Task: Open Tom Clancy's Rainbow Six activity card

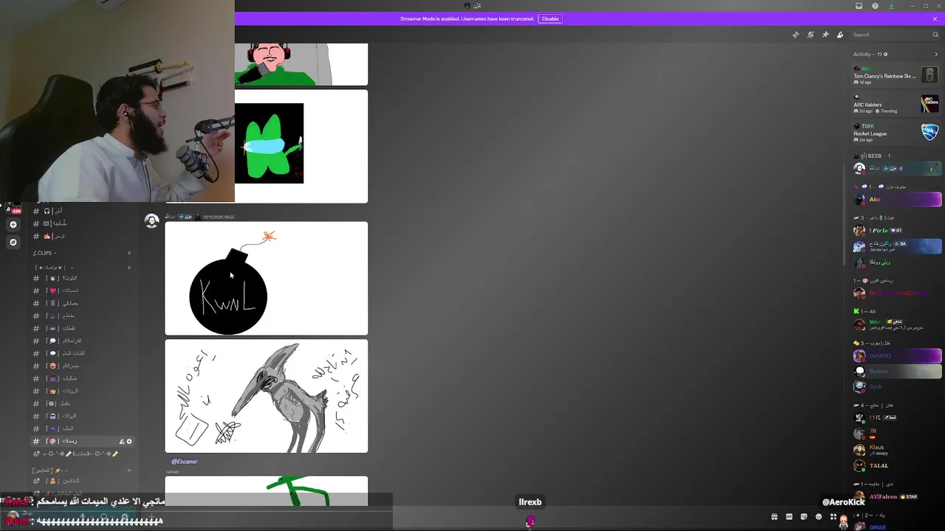Action: [896, 75]
